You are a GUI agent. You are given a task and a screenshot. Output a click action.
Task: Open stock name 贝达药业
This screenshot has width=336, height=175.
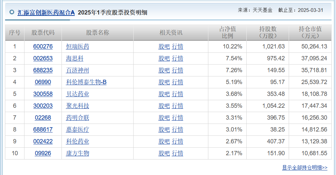pos(77,94)
